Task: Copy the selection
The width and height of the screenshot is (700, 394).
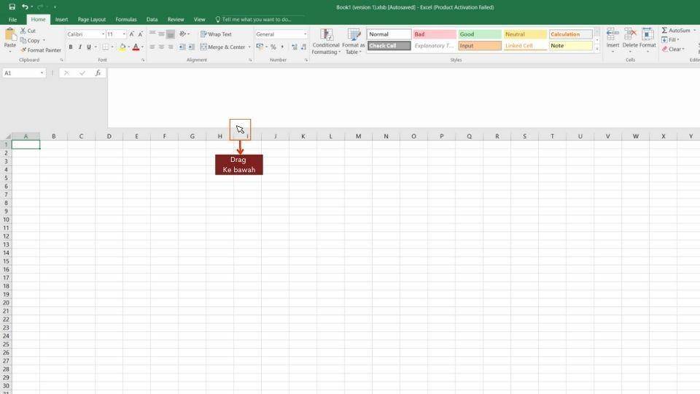Action: click(31, 40)
